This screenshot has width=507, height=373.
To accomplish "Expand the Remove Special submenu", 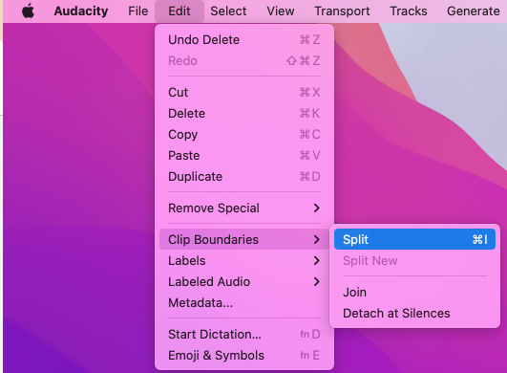I will (244, 208).
